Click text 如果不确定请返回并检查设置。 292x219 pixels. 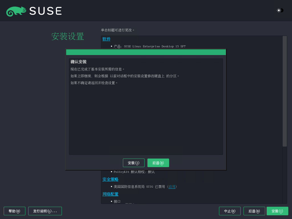94,83
